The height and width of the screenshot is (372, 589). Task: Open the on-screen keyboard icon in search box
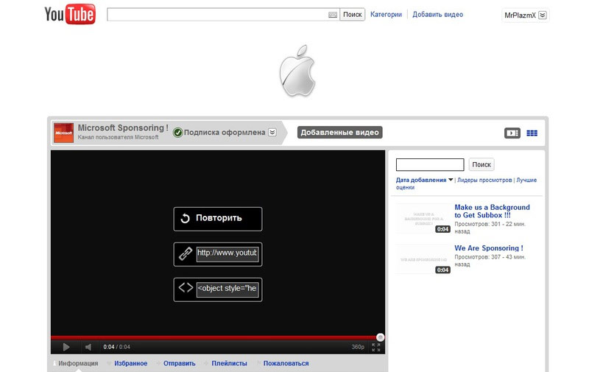point(333,15)
